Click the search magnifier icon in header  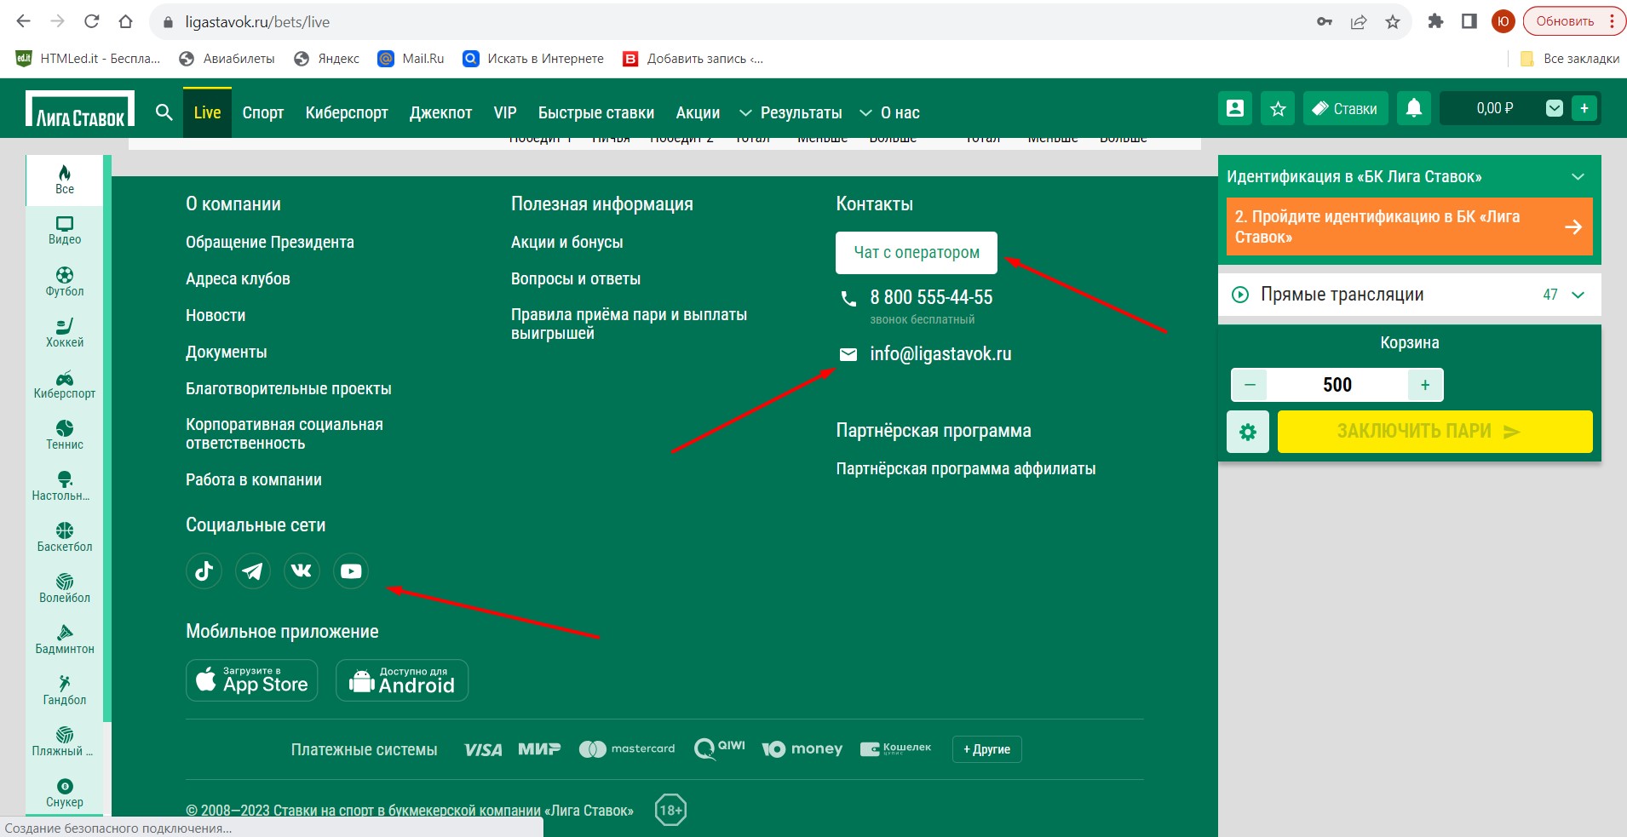point(164,112)
